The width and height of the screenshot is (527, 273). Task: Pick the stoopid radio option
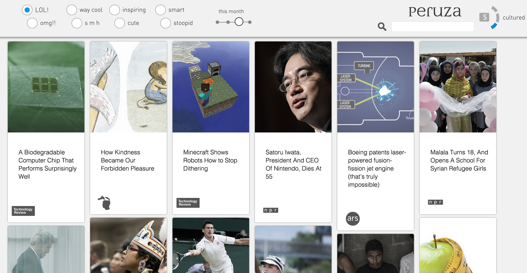tap(166, 23)
